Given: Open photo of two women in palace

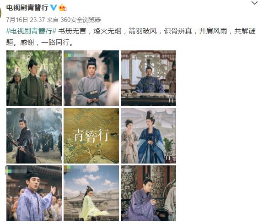Looking at the screenshot, I should point(148,136).
